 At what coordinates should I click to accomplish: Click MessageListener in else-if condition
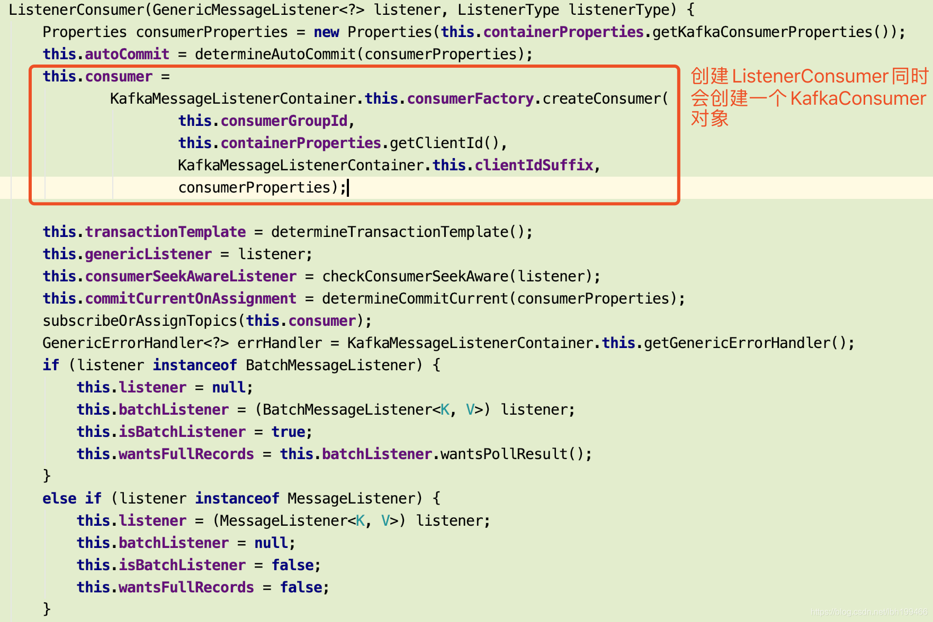(x=352, y=498)
